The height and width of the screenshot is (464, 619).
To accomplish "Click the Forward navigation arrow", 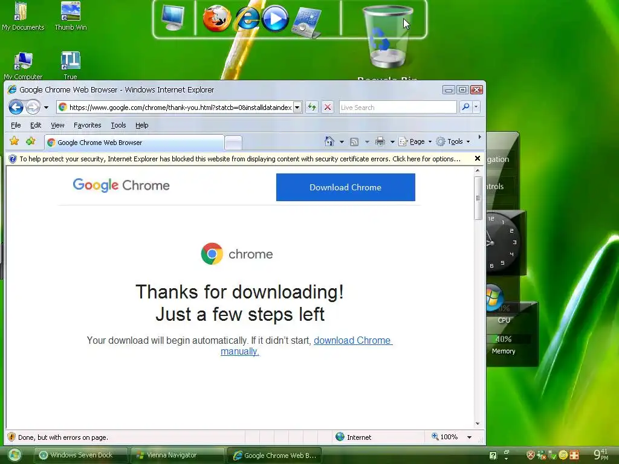I will [33, 107].
